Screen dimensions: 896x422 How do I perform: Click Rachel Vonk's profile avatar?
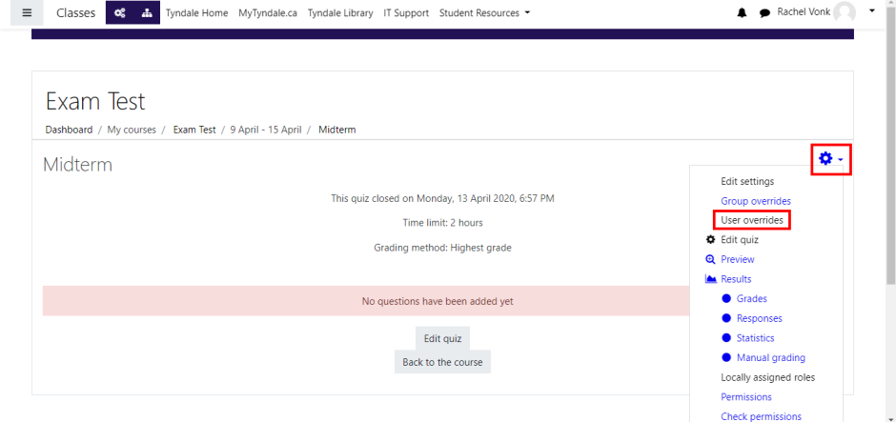(x=844, y=12)
